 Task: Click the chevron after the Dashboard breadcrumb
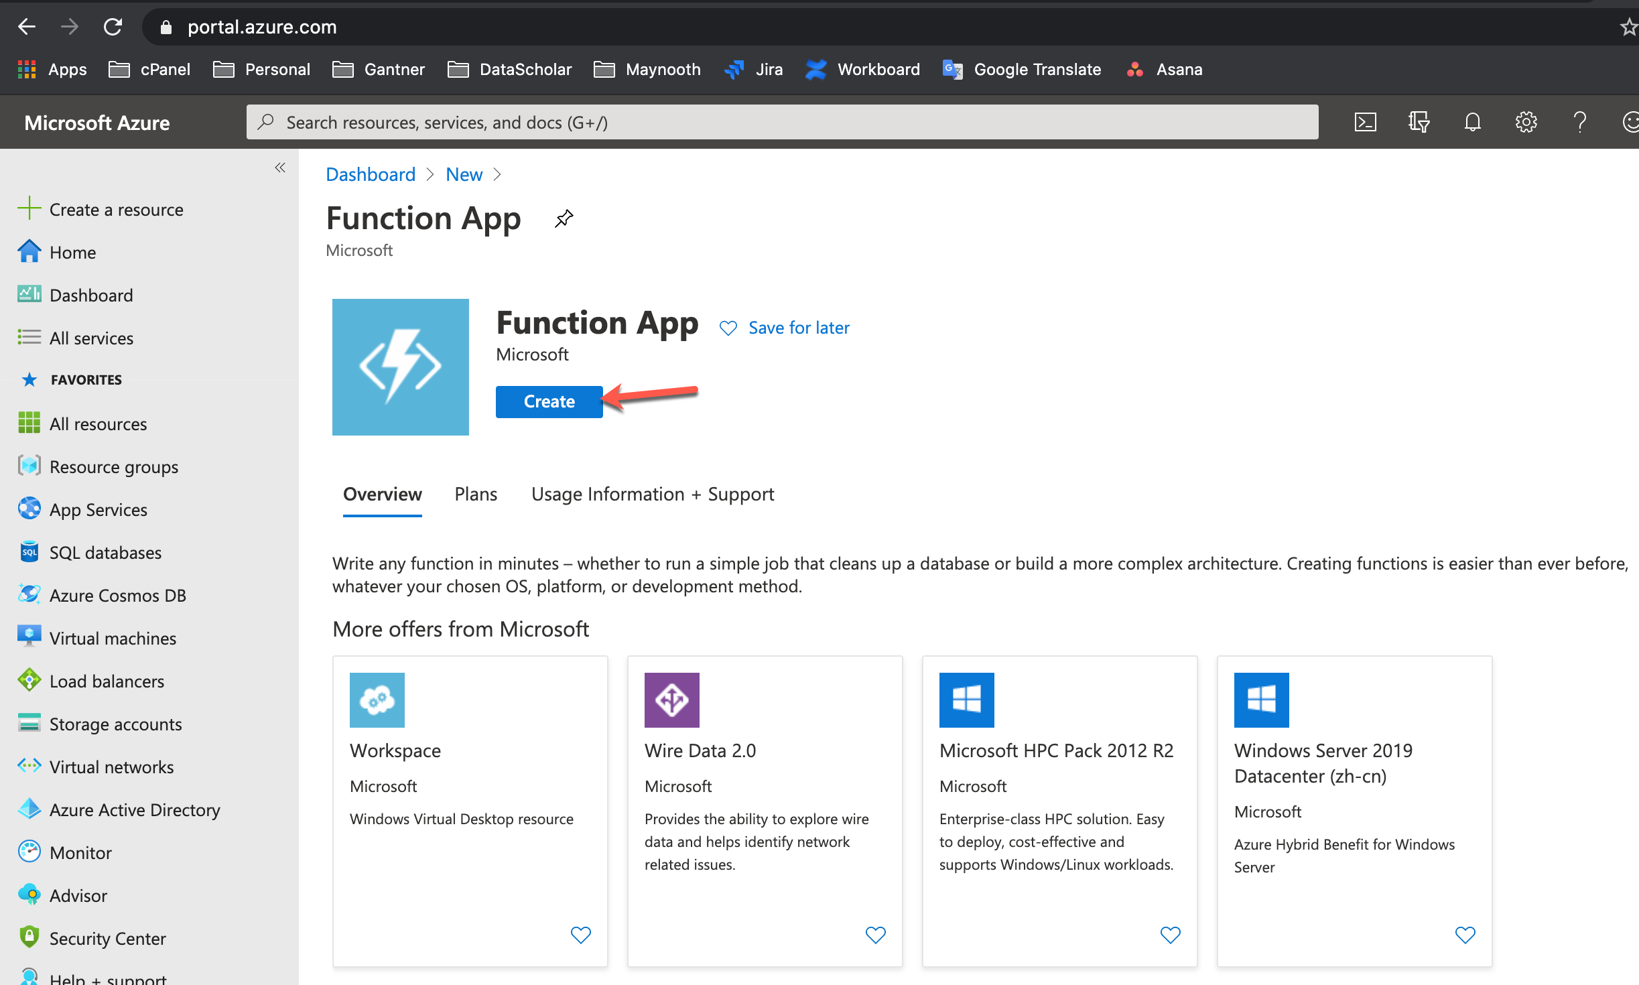point(430,174)
